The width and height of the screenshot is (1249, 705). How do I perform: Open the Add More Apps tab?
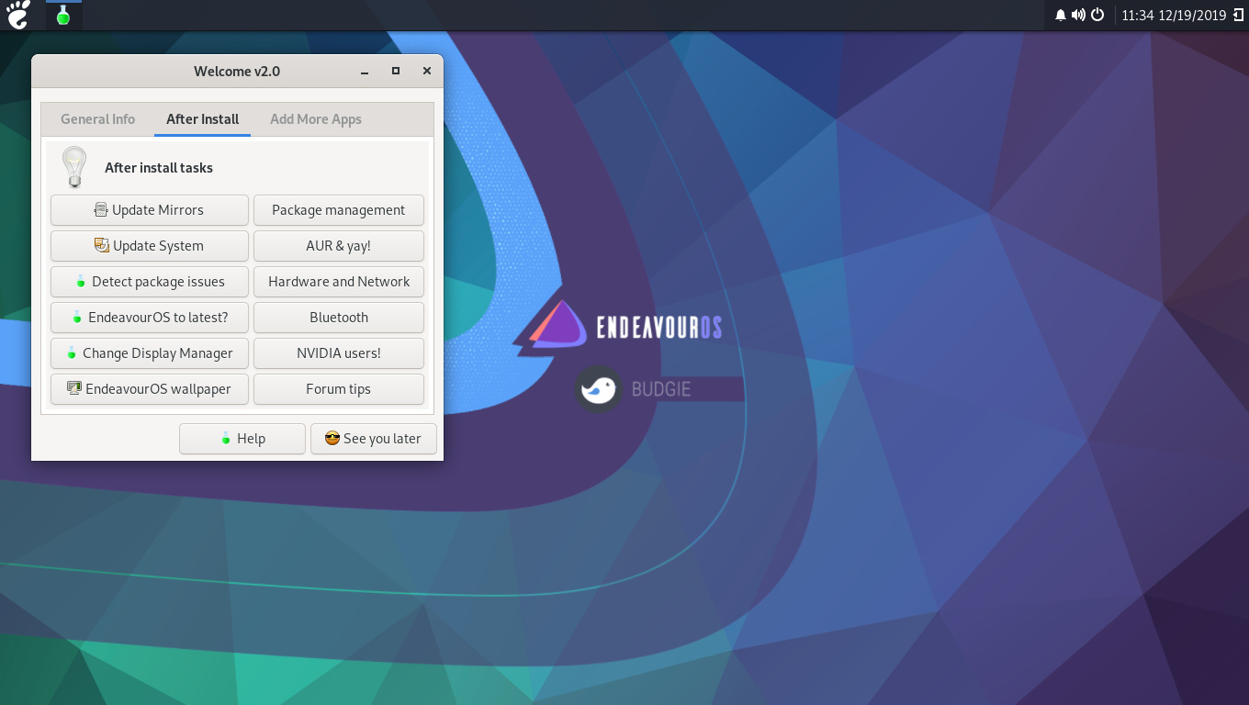coord(315,119)
